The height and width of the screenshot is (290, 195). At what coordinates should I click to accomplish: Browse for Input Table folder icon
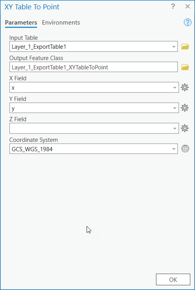click(185, 46)
